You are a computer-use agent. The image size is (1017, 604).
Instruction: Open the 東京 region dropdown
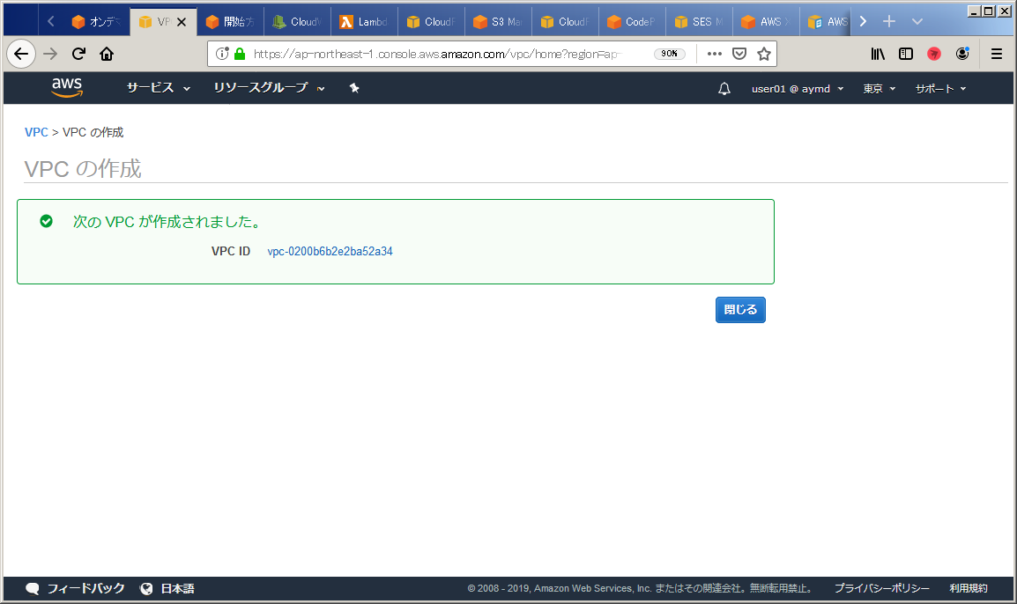click(879, 89)
